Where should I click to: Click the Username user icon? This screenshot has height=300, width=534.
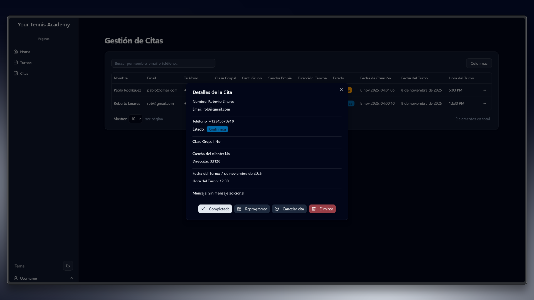click(16, 278)
